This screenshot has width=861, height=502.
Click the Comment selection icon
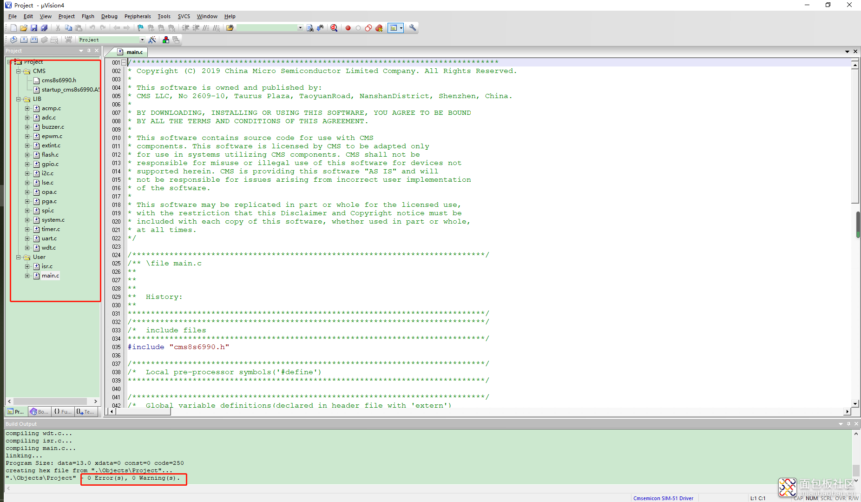click(x=206, y=28)
